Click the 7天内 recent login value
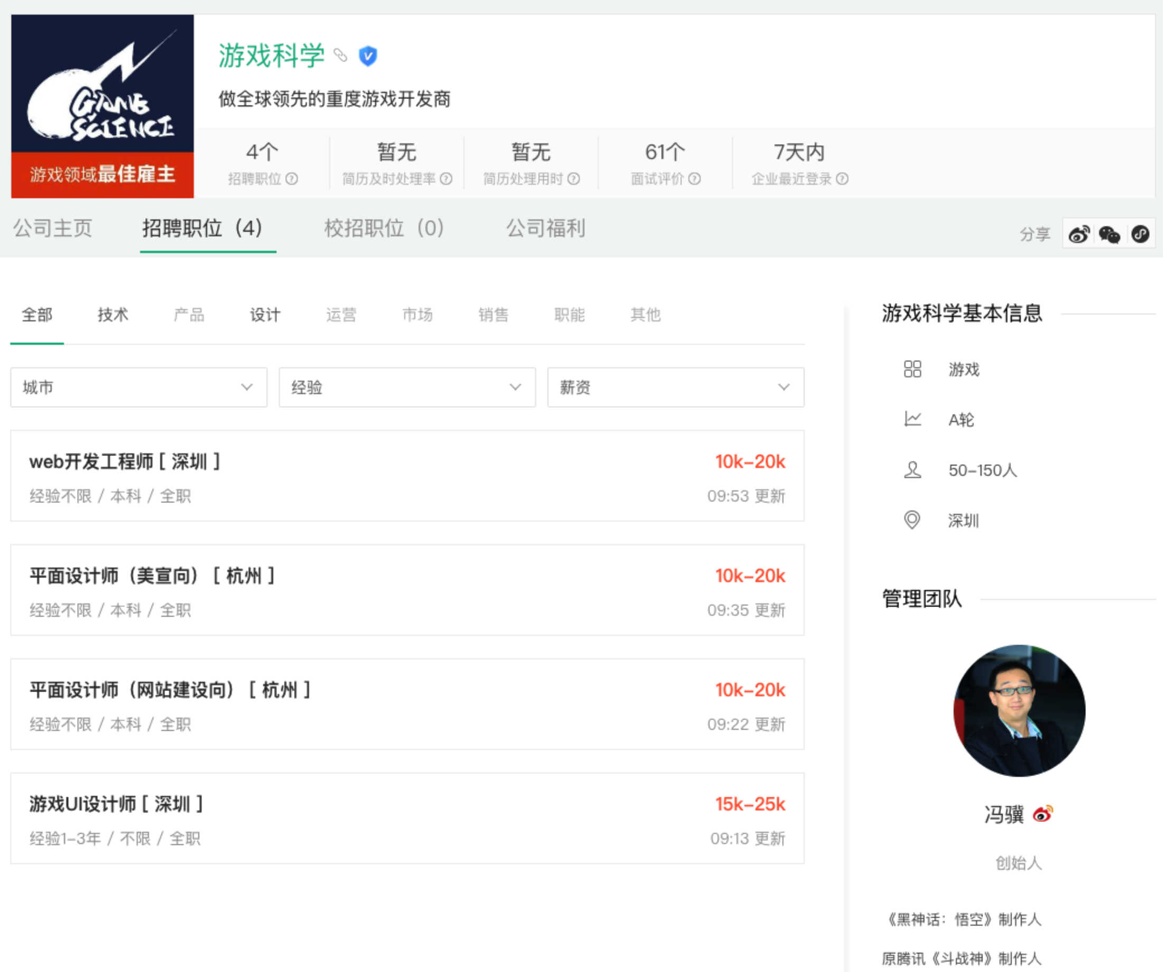Viewport: 1163px width, 972px height. click(799, 152)
